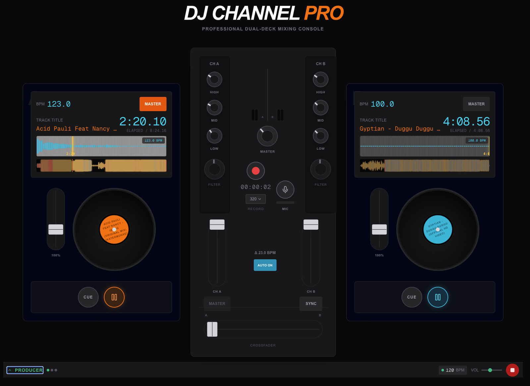Click the crossfader handle
This screenshot has height=386, width=530.
pos(212,329)
